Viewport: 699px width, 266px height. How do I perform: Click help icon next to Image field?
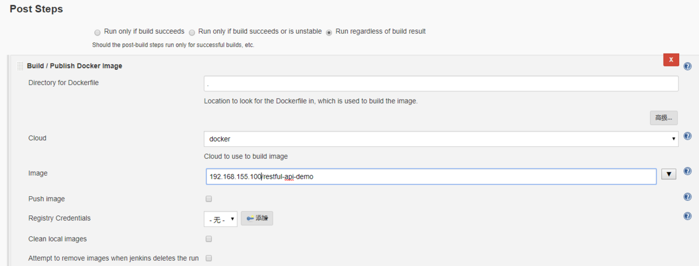point(687,171)
